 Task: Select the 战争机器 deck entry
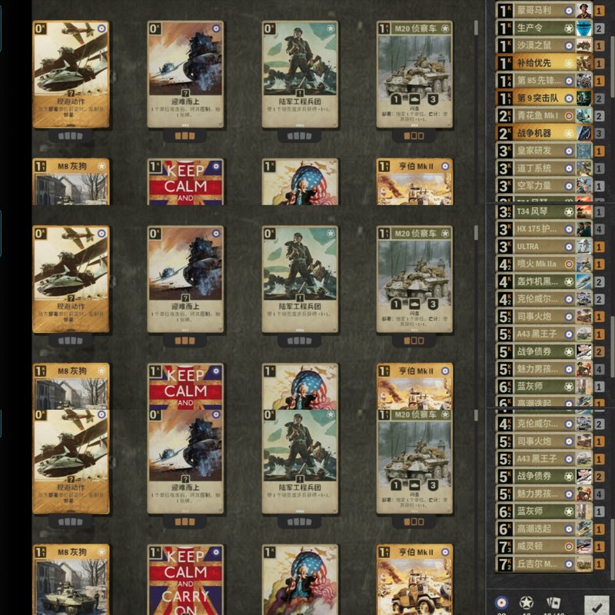[x=544, y=133]
